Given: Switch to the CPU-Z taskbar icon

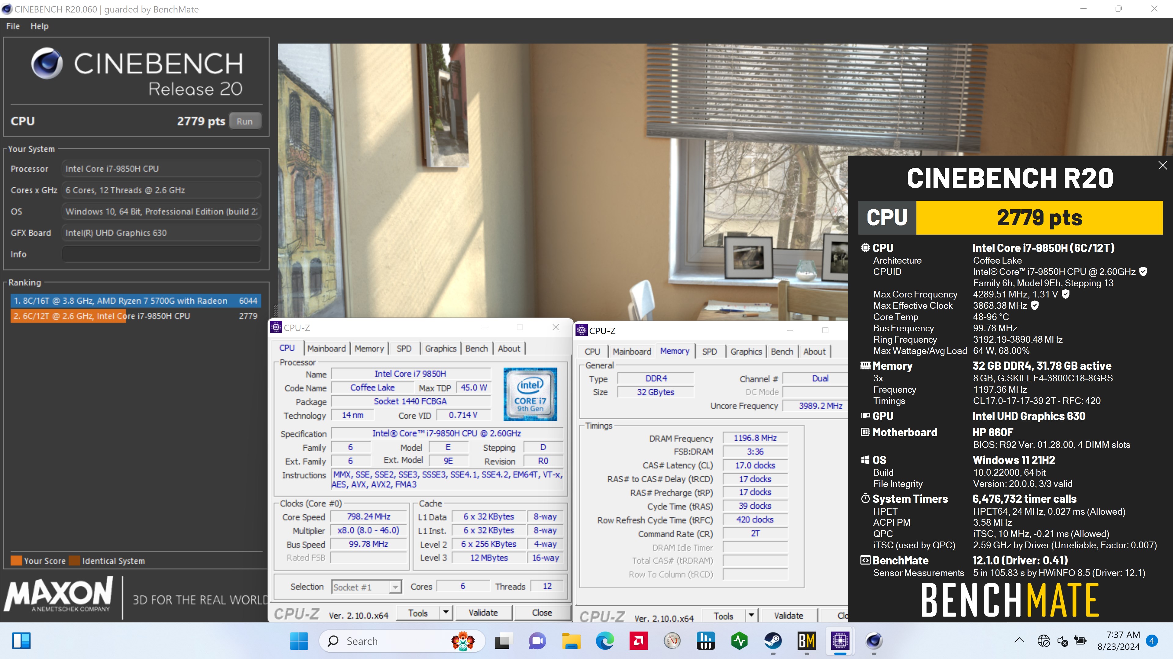Looking at the screenshot, I should pos(840,641).
